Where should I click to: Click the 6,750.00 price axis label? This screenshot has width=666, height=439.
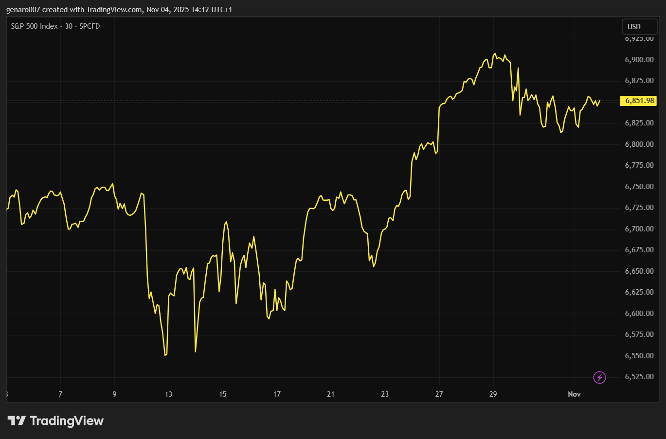click(x=639, y=187)
